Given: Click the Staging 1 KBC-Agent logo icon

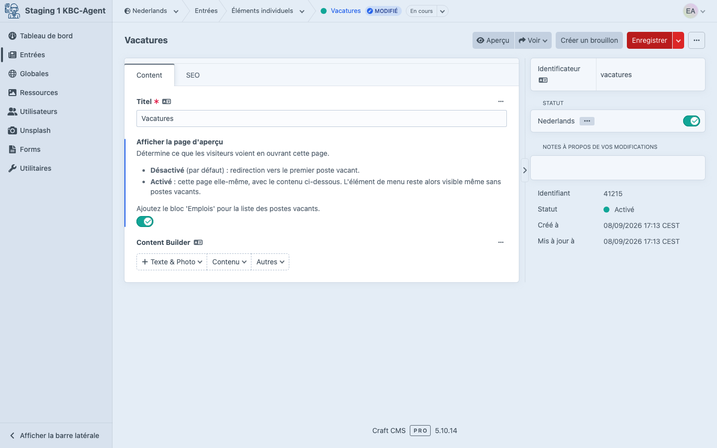Looking at the screenshot, I should 12,10.
